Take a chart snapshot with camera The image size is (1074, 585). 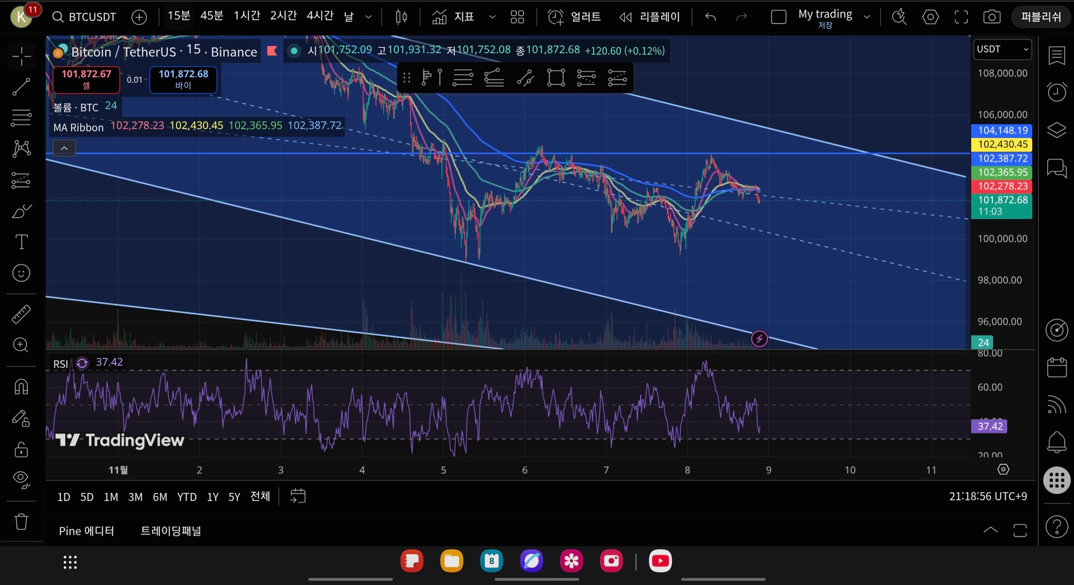pyautogui.click(x=992, y=17)
